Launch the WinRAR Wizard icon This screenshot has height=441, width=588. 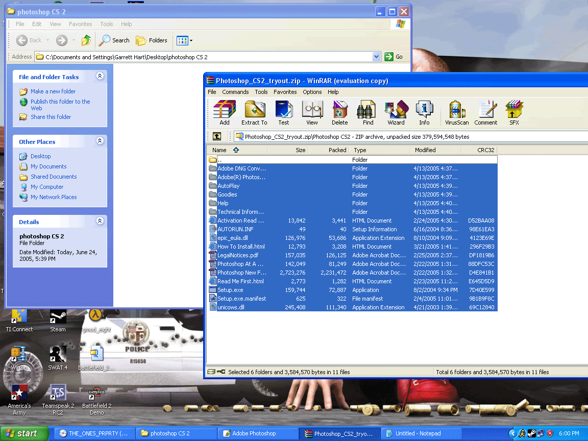coord(396,112)
